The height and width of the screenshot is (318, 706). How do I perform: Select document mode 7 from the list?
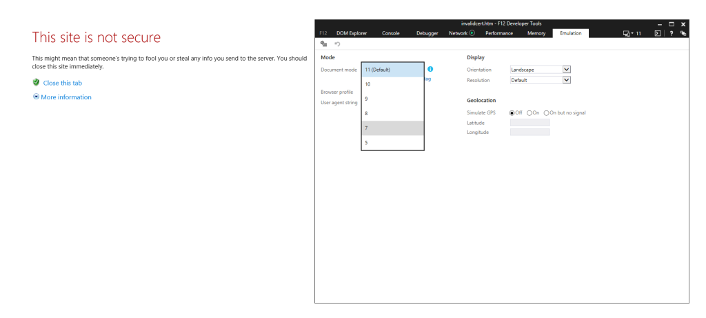point(392,128)
